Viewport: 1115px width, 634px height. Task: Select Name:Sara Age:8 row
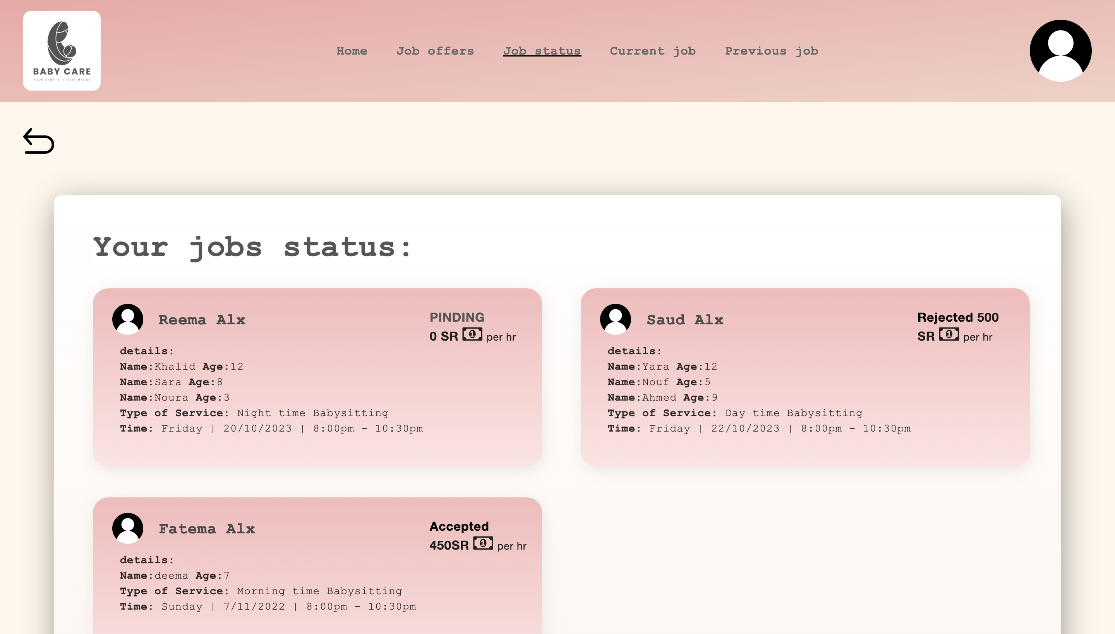tap(171, 382)
